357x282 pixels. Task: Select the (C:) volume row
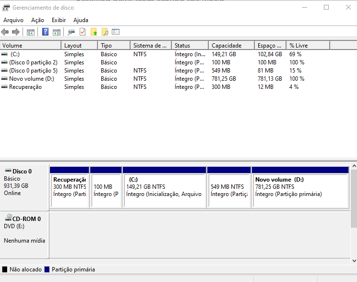click(165, 54)
